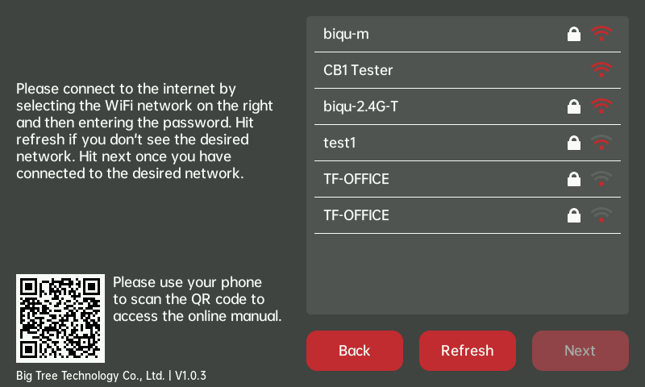Pick the test1 network from the list

pyautogui.click(x=339, y=143)
